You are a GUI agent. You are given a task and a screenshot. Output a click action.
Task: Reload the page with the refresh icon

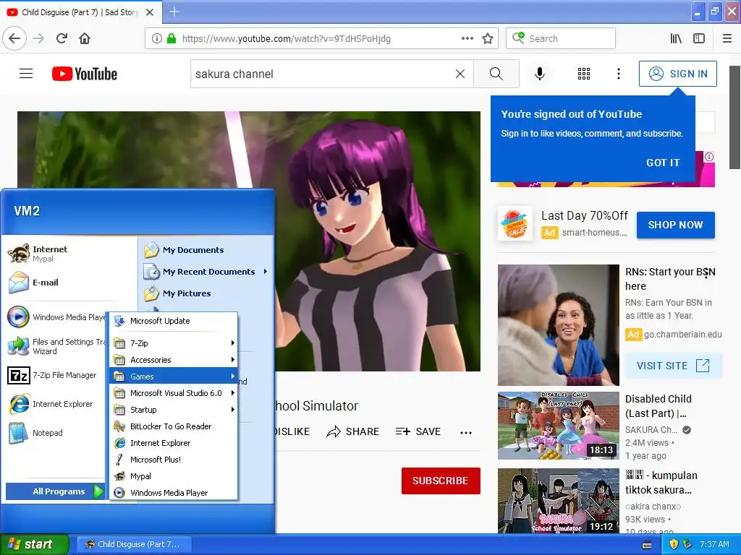(62, 38)
